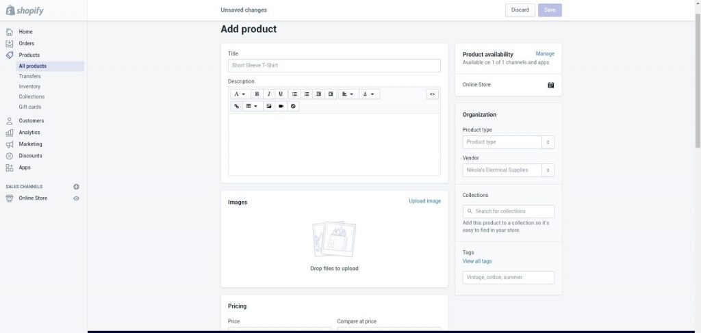Open Inventory under Products
701x333 pixels.
point(29,86)
